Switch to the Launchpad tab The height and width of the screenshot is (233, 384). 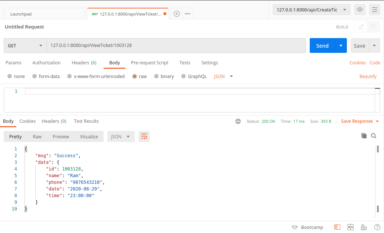click(x=45, y=14)
